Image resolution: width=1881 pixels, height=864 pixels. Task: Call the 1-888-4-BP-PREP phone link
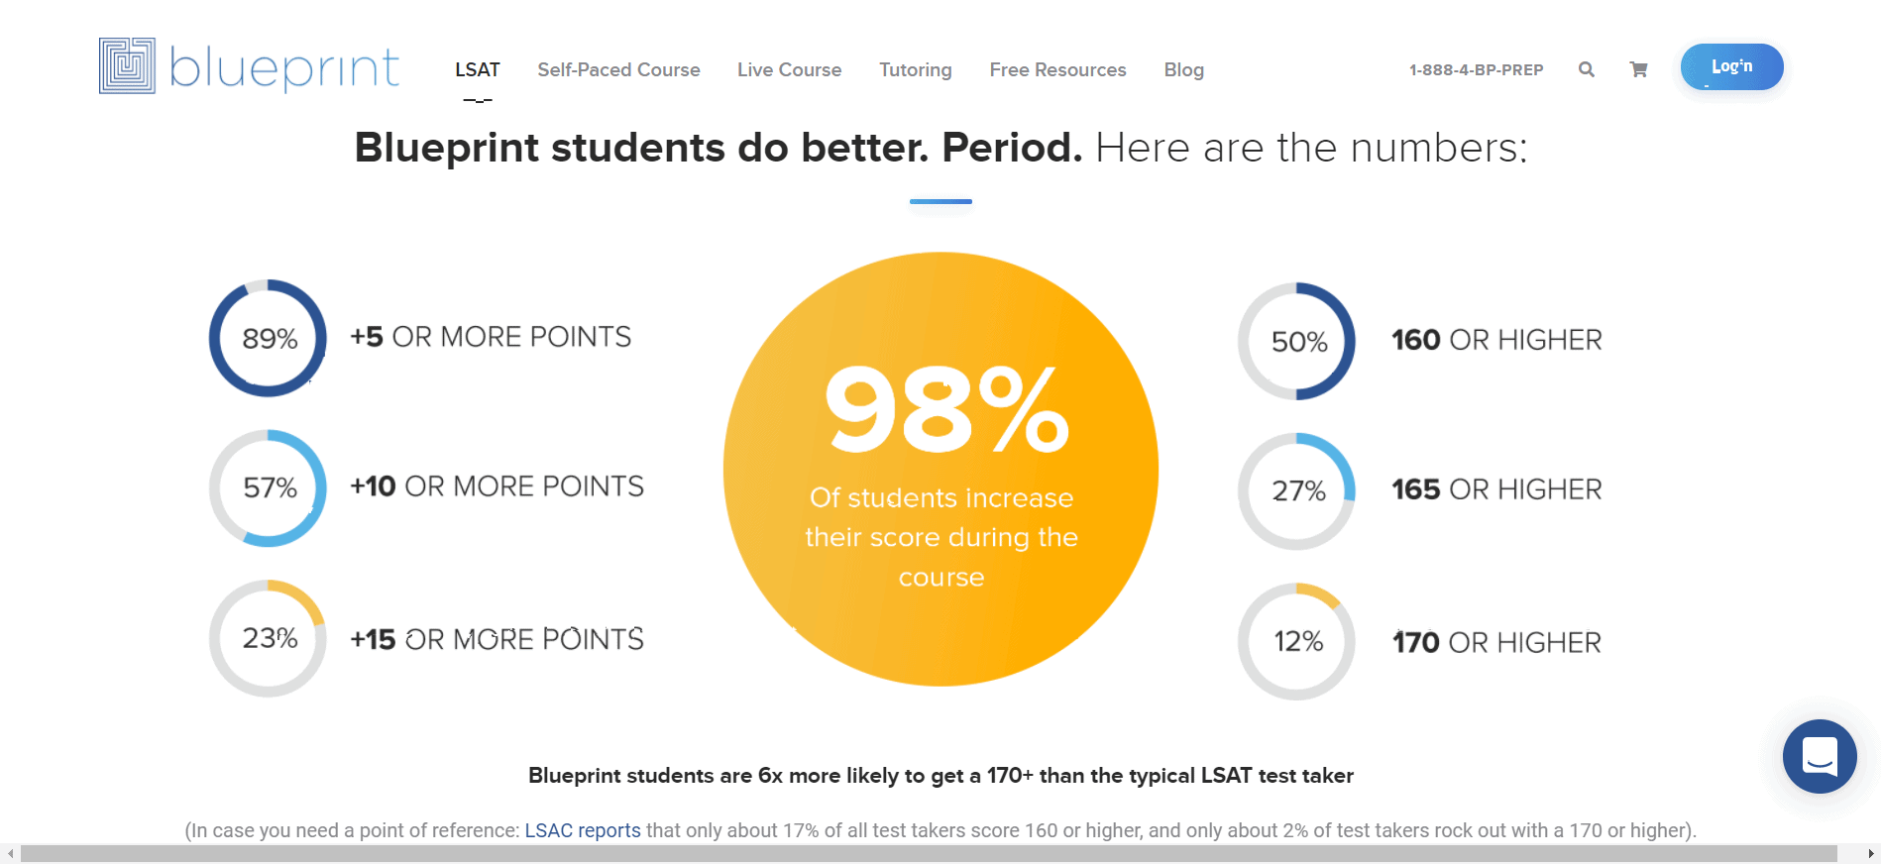click(x=1476, y=70)
